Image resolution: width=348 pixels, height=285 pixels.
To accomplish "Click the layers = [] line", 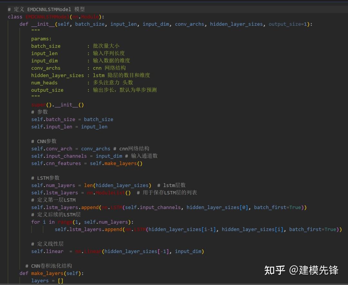I will (x=47, y=280).
